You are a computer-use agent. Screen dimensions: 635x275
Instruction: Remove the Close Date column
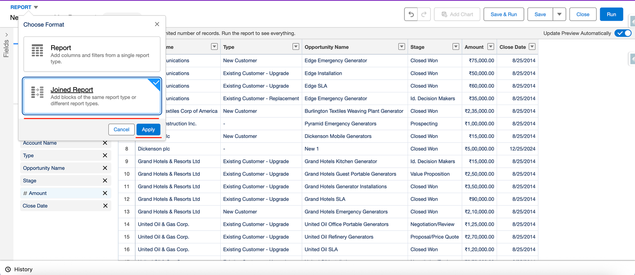[x=105, y=206]
